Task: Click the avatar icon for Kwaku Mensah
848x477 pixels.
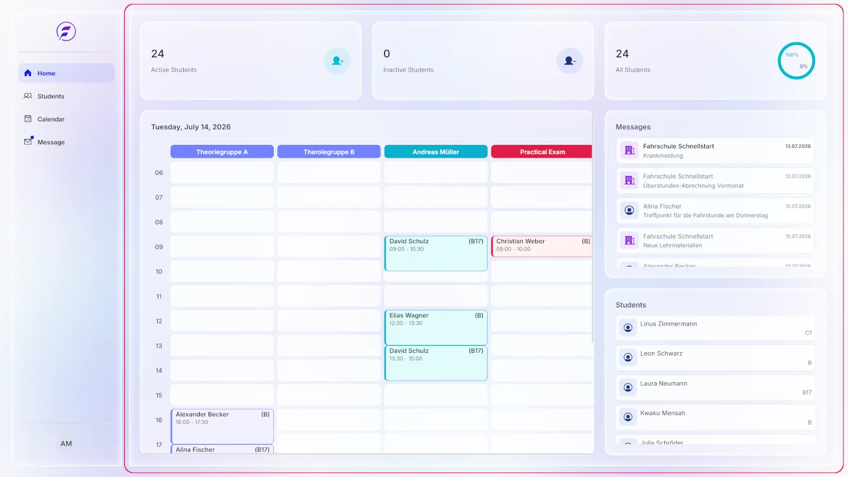Action: [x=628, y=417]
